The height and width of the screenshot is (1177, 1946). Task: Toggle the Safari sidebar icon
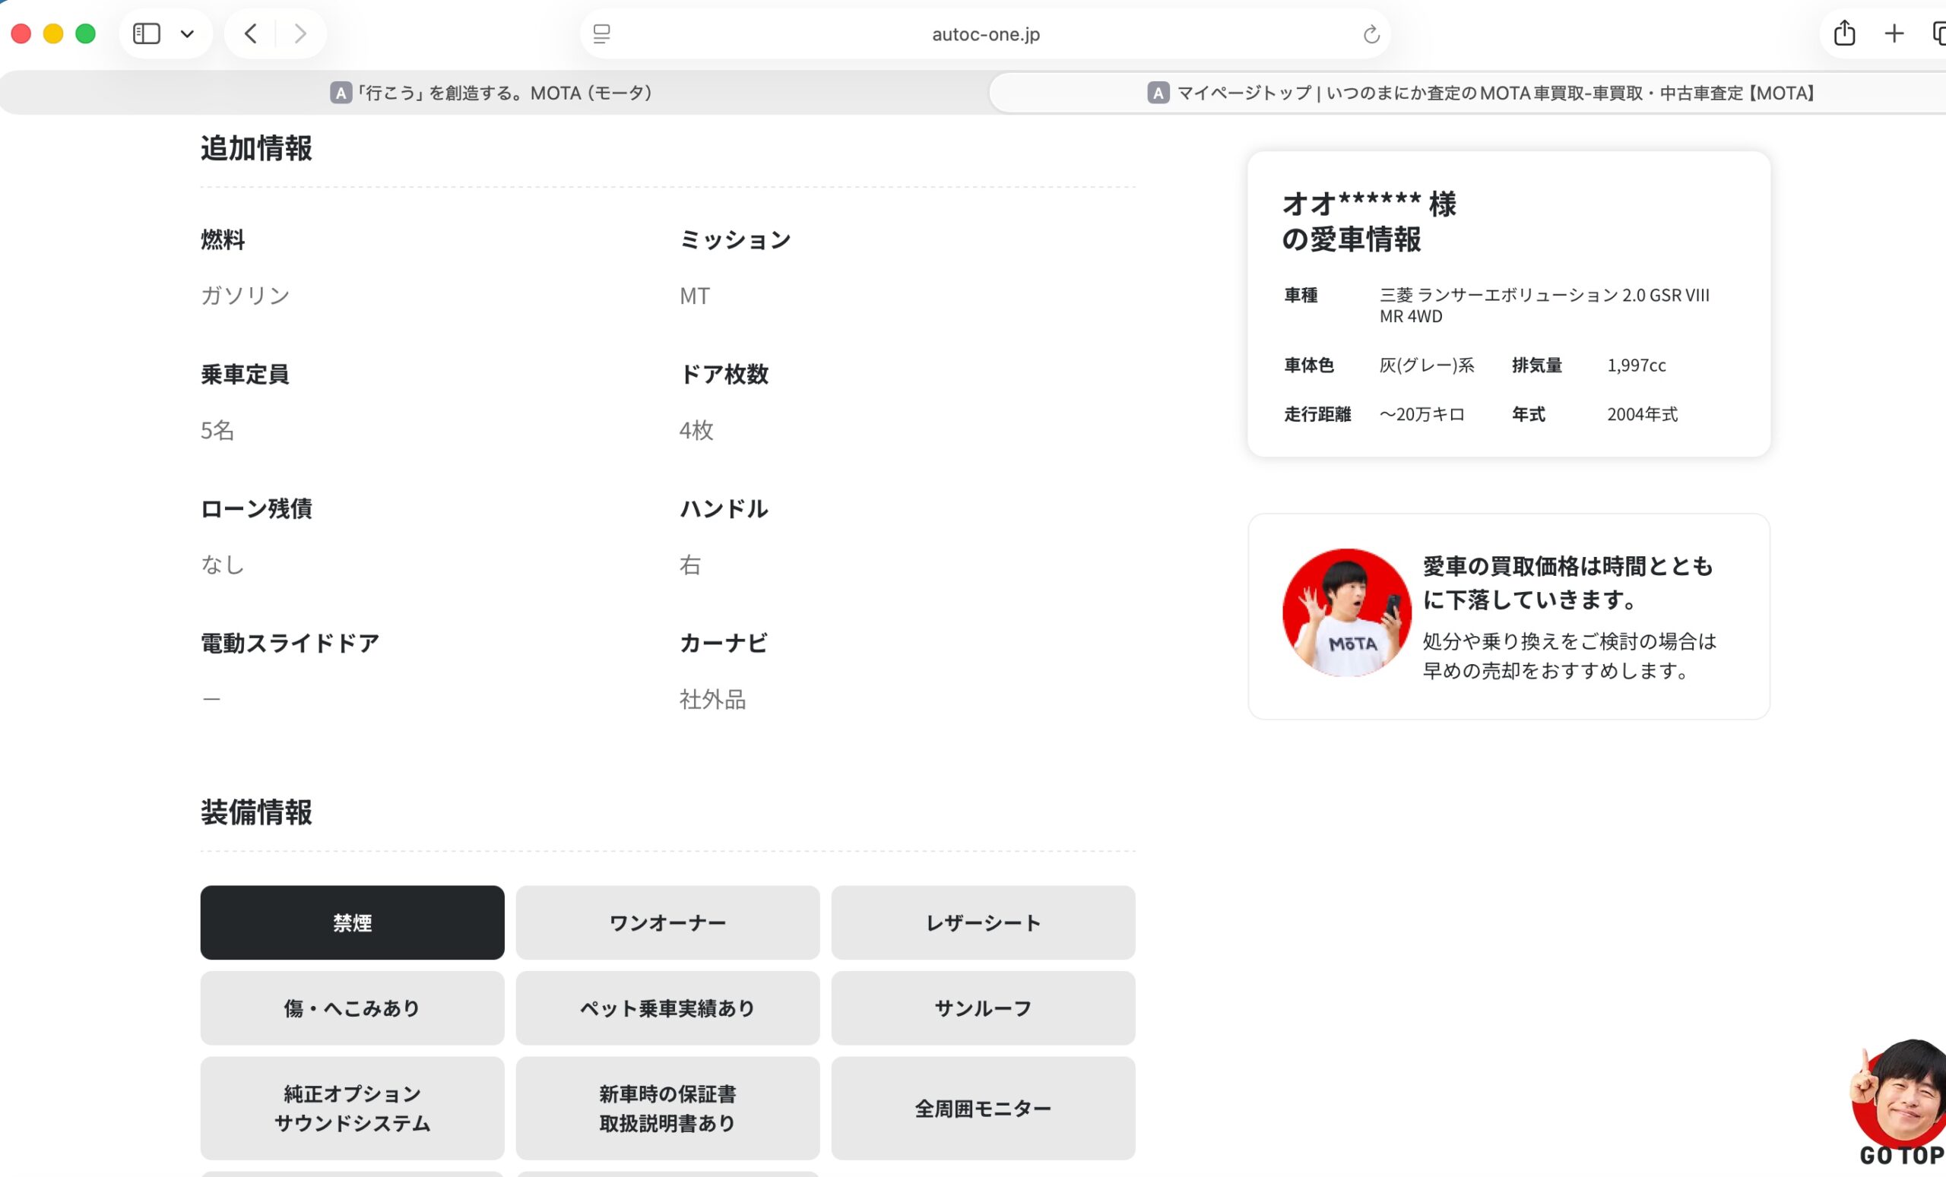click(146, 34)
